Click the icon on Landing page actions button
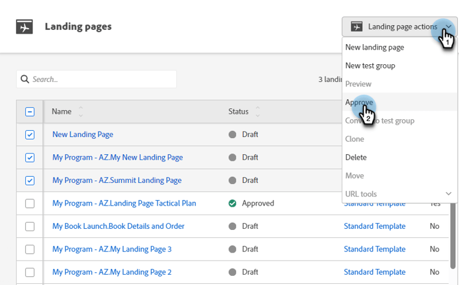Viewport: 459px width, 285px height. pyautogui.click(x=356, y=27)
